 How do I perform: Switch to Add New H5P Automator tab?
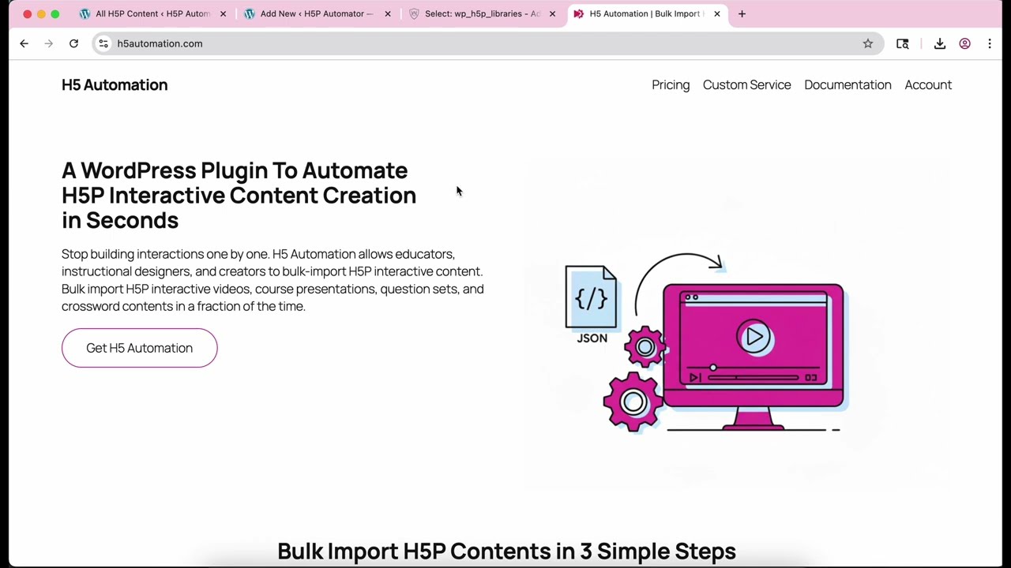[x=316, y=13]
